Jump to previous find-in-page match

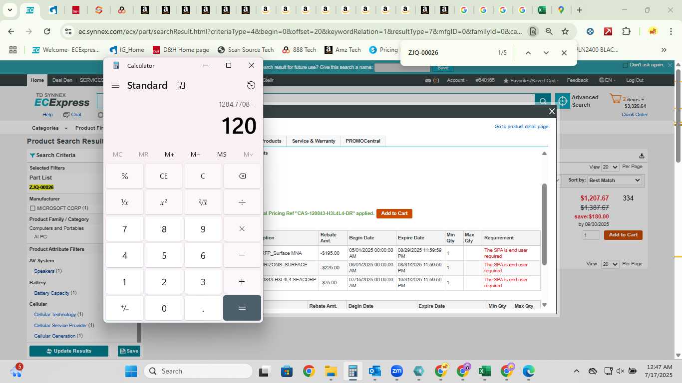[528, 53]
